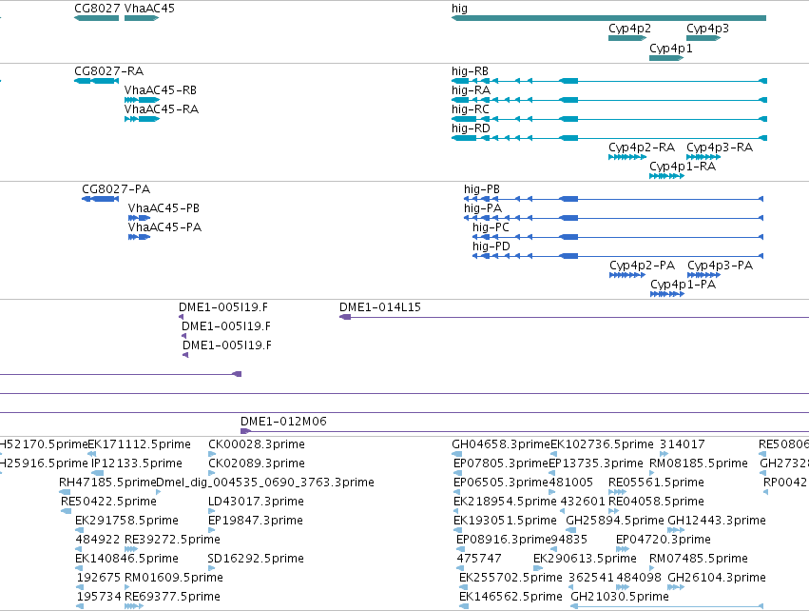Open feature 484922
The height and width of the screenshot is (611, 809).
point(98,540)
